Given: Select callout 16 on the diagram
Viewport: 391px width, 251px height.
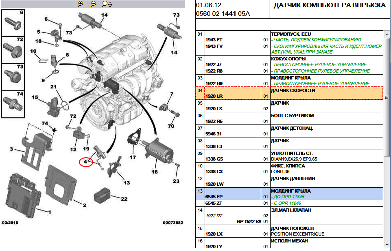Looking at the screenshot, I should (155, 172).
